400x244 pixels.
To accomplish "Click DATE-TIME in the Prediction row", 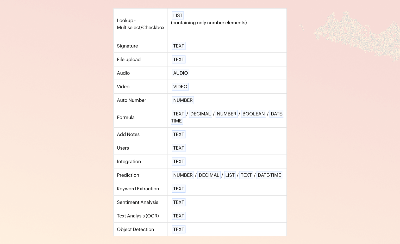I will (269, 175).
